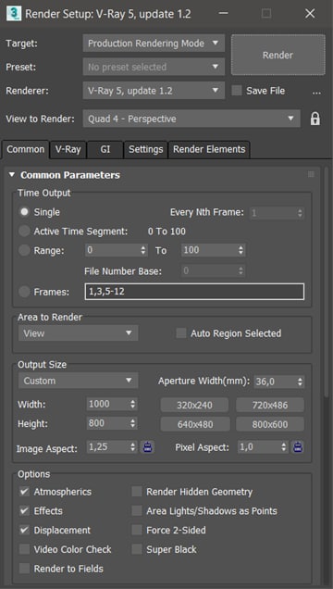Image resolution: width=333 pixels, height=589 pixels.
Task: Enable Super Black checkbox
Action: point(137,549)
